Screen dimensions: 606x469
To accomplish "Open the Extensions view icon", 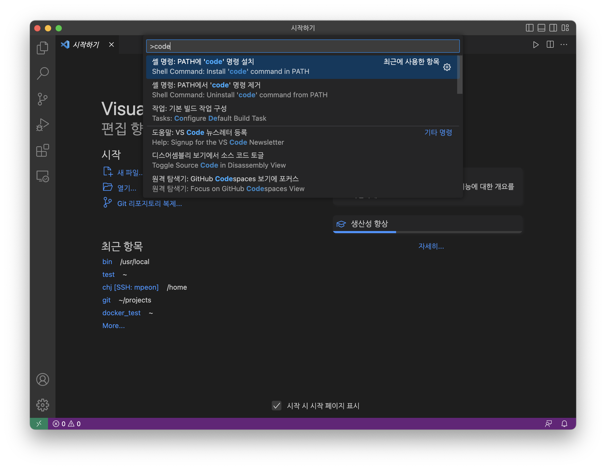I will 42,151.
